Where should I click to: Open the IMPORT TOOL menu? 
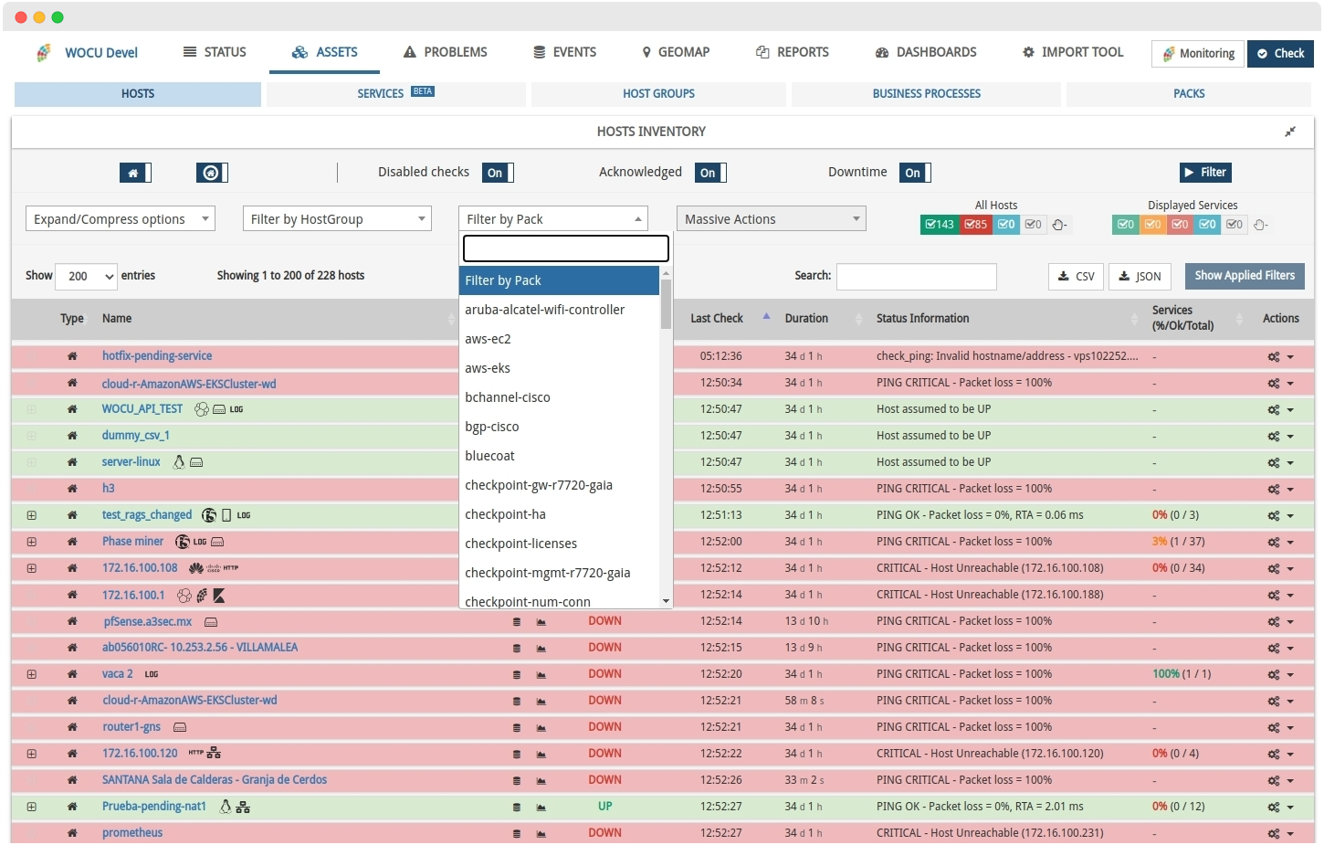click(1073, 53)
